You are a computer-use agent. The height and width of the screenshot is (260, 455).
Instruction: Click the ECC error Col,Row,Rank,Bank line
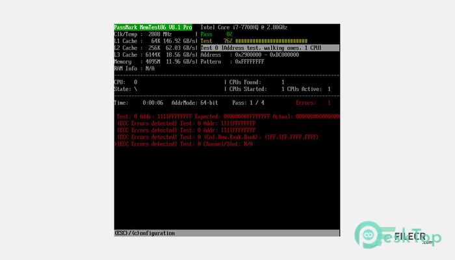coord(218,137)
